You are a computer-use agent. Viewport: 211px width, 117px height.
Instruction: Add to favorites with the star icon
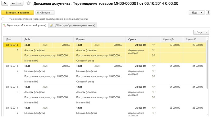point(29,3)
